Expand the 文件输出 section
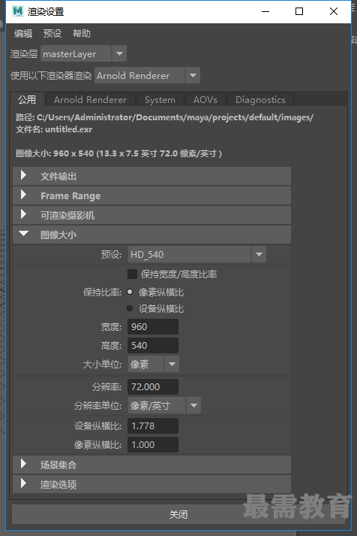This screenshot has width=357, height=536. pyautogui.click(x=151, y=176)
